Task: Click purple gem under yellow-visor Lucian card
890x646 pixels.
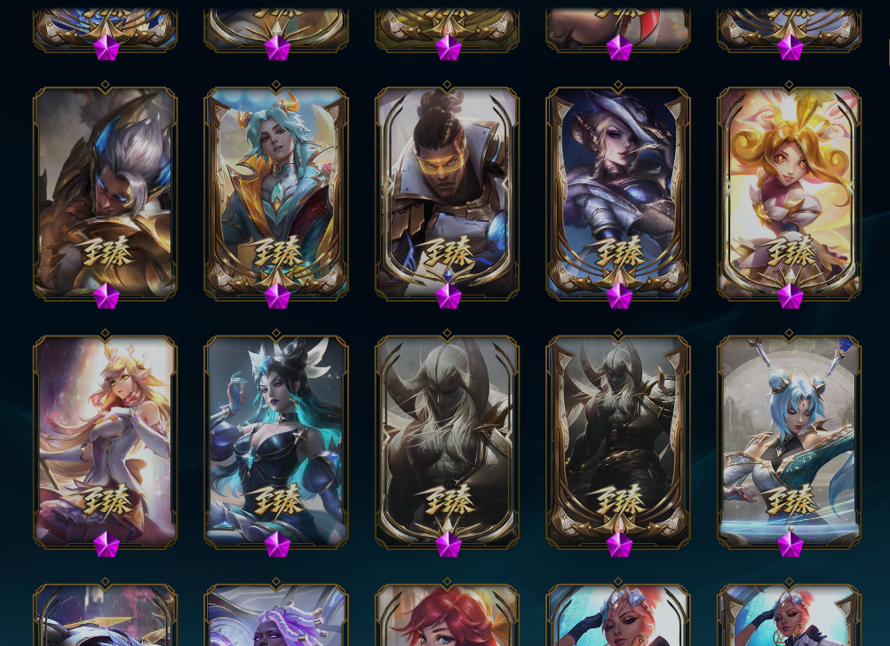Action: point(449,296)
